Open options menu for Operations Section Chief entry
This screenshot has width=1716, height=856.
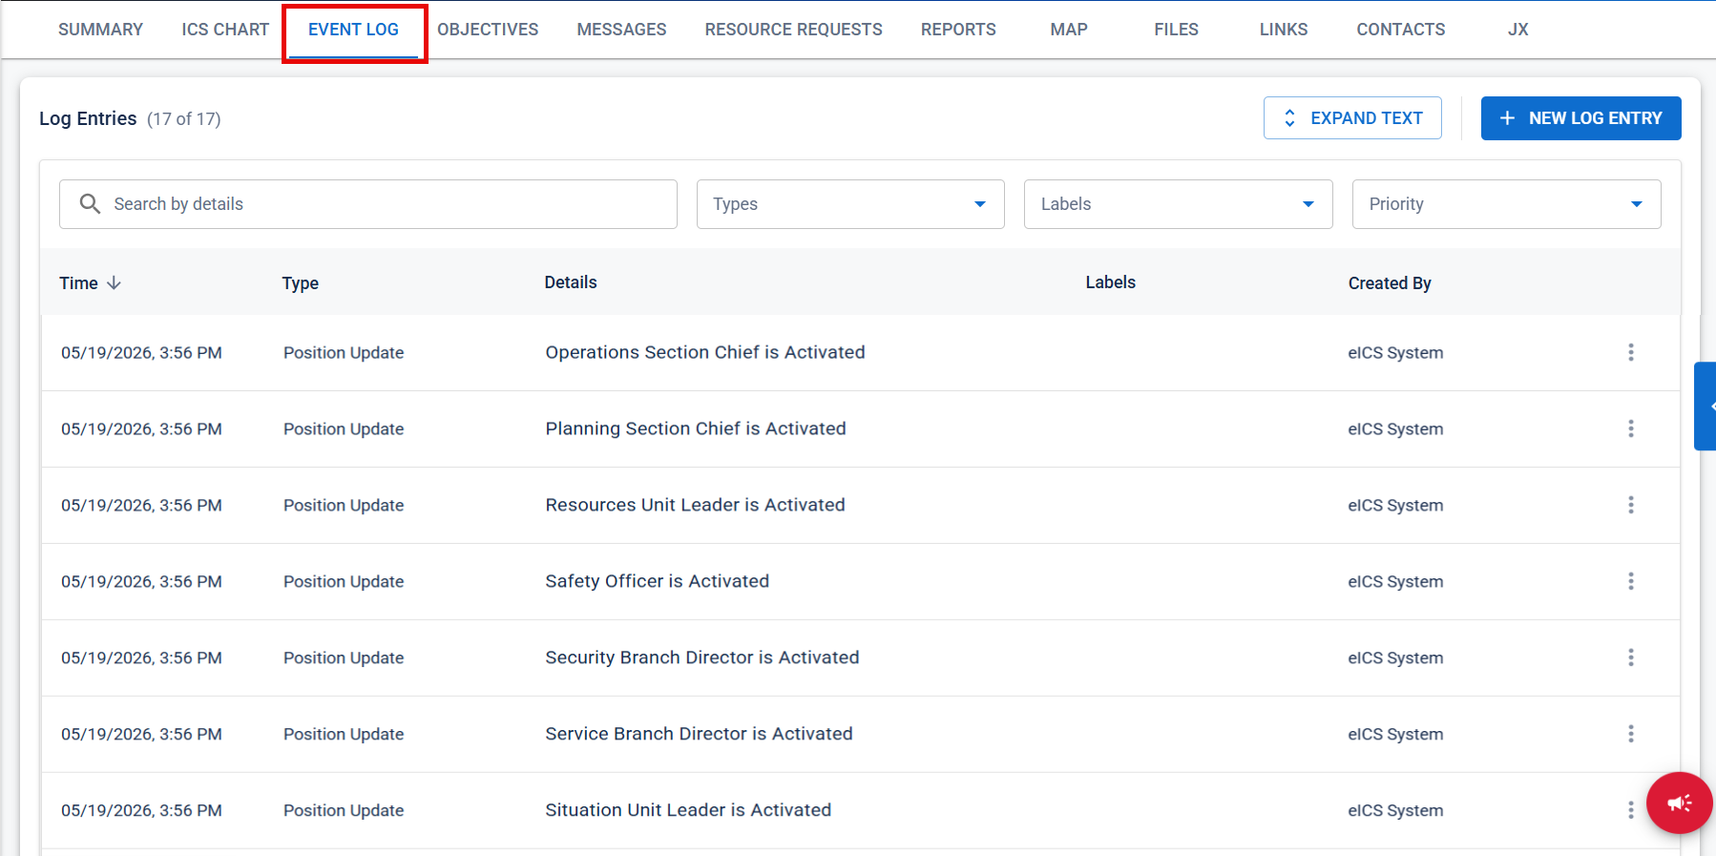[1630, 352]
